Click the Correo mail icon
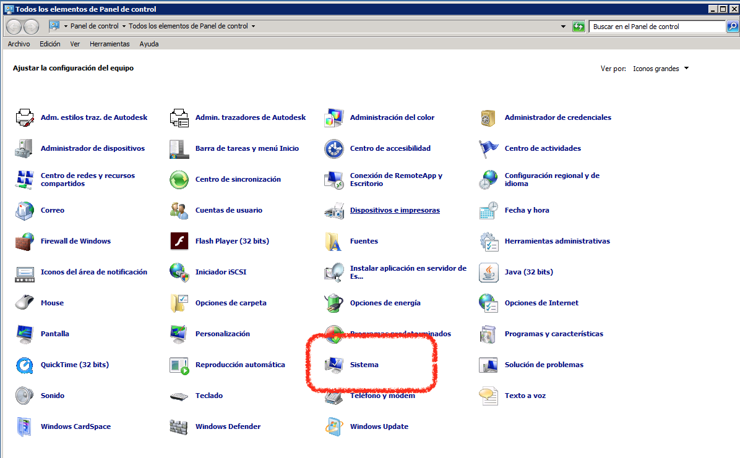Viewport: 740px width, 458px height. point(25,210)
